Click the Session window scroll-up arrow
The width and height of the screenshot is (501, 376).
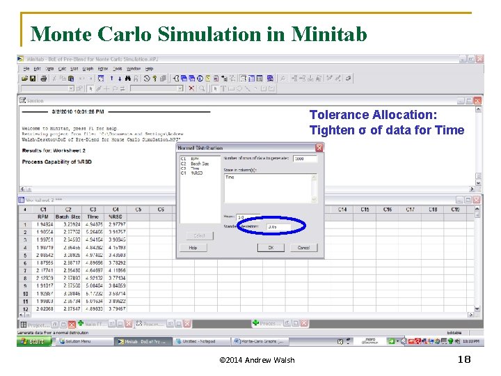click(478, 110)
